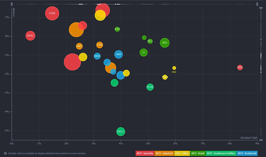The height and width of the screenshot is (157, 266).
Task: Grab the right handle of top range slider
Action: (x=257, y=4)
